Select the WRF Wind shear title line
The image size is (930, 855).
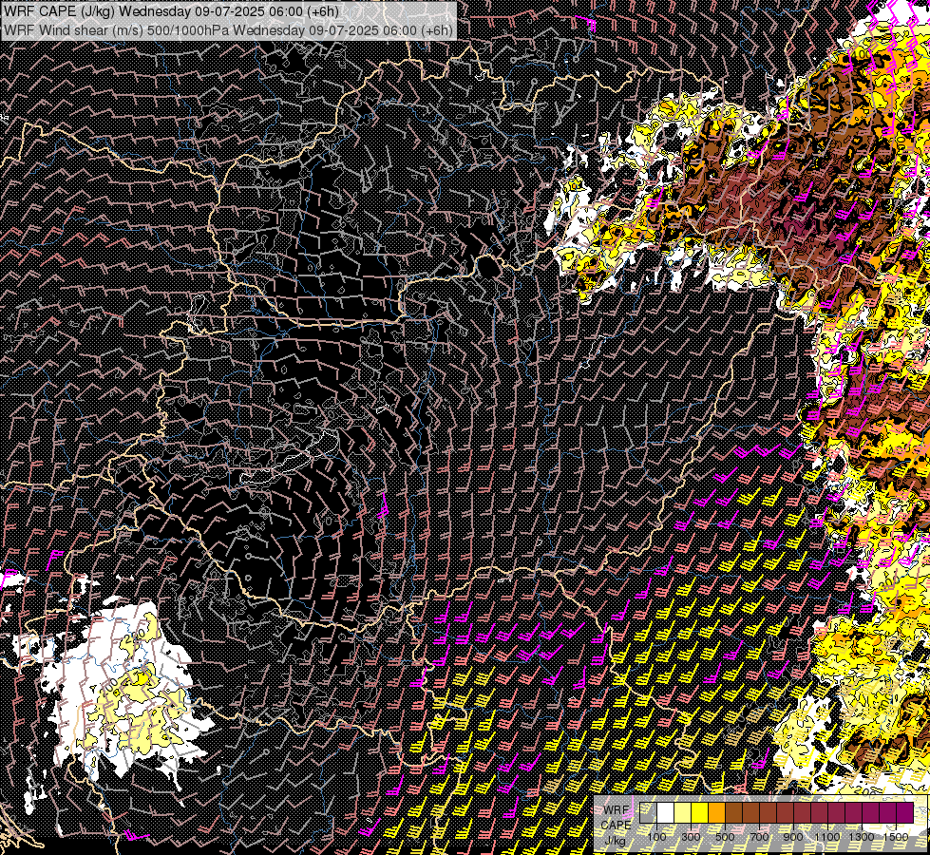[x=228, y=30]
